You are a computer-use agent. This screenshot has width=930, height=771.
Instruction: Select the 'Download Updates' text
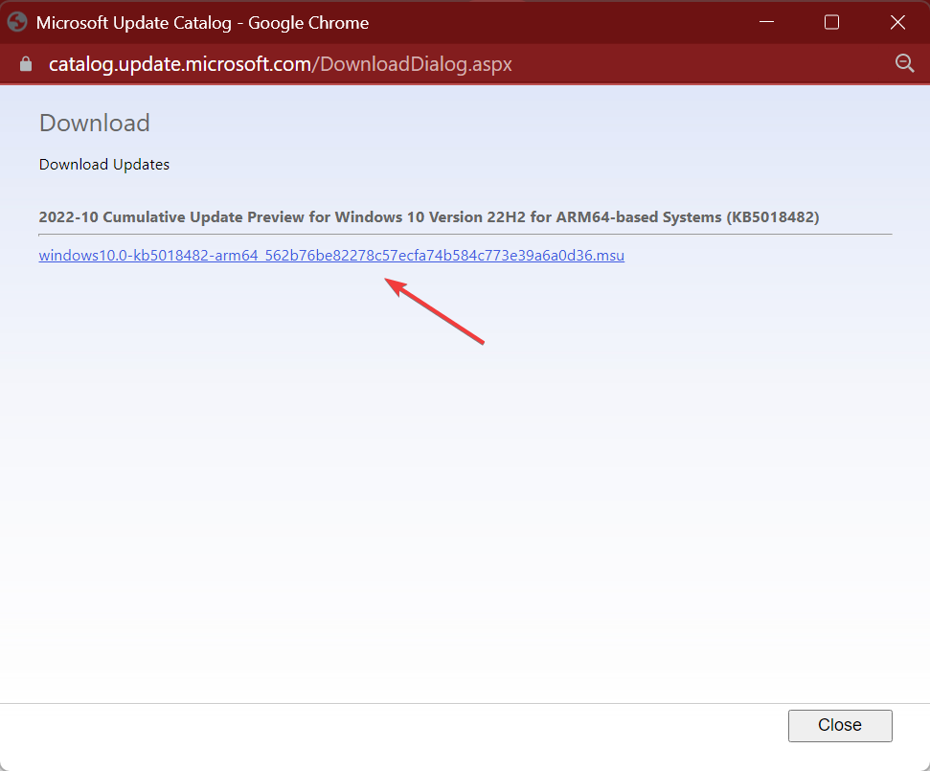coord(104,165)
